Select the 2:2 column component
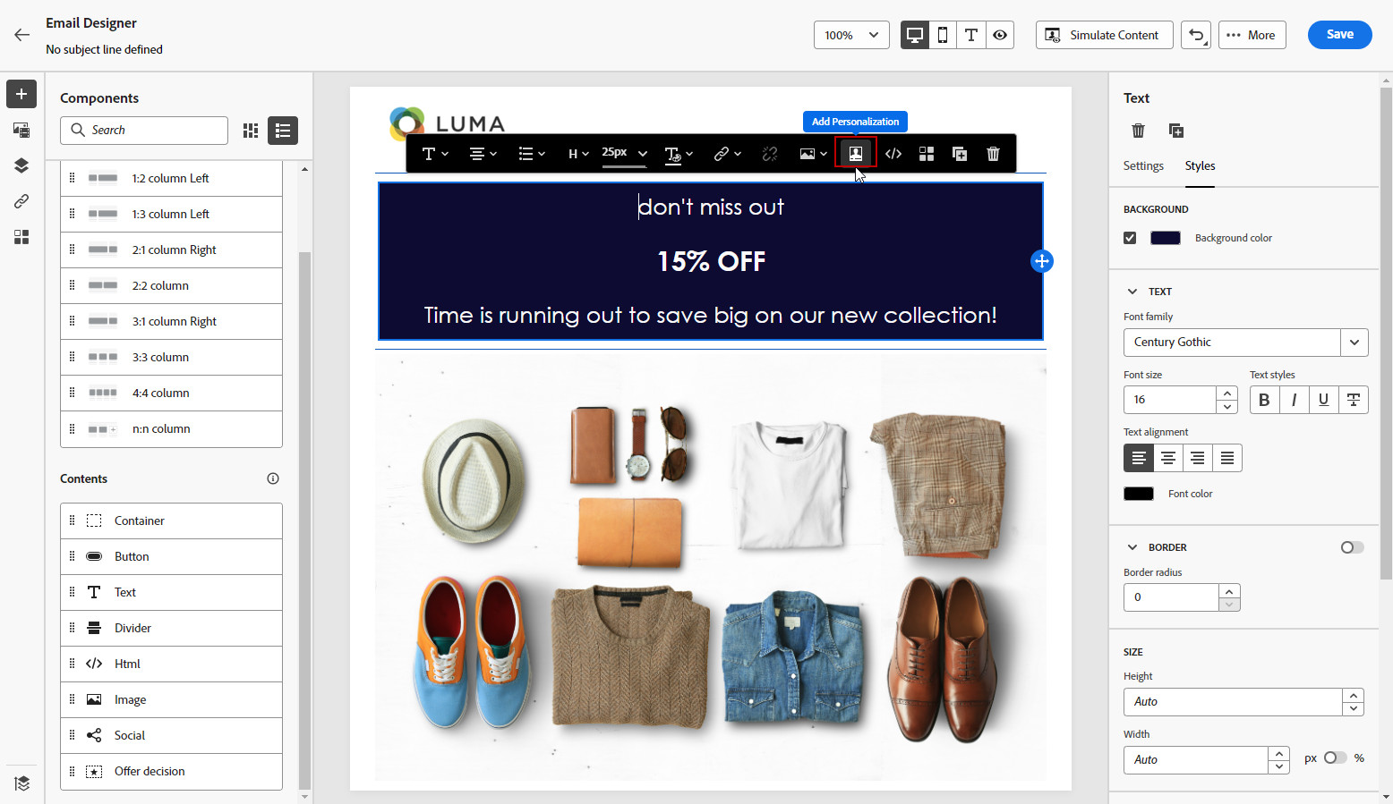The image size is (1393, 804). 171,286
